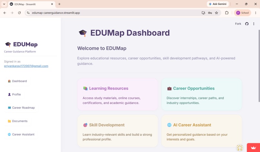Click the install app icon in address bar
This screenshot has height=152, width=260.
[203, 13]
